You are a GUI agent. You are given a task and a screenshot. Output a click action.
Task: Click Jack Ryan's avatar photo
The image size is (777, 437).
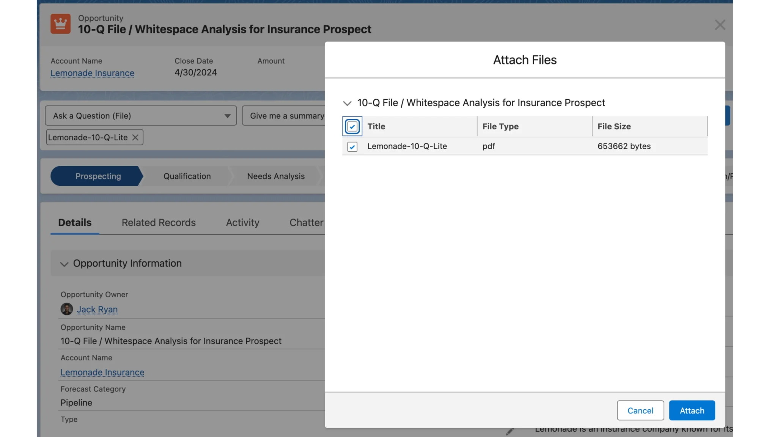coord(66,309)
